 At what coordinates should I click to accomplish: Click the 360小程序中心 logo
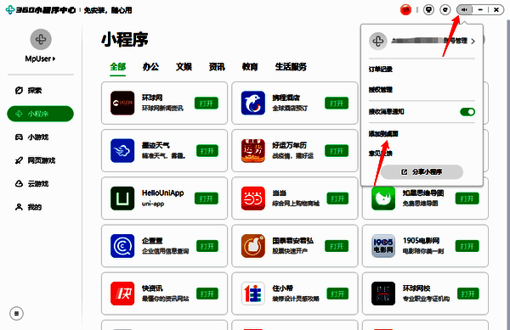coord(41,10)
